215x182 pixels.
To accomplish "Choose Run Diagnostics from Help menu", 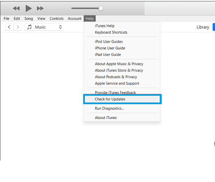I will [x=109, y=108].
